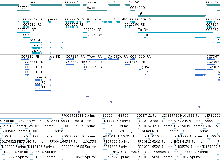The height and width of the screenshot is (161, 220).
Task: Click the CG7231-RE transcript label
Action: pyautogui.click(x=27, y=30)
